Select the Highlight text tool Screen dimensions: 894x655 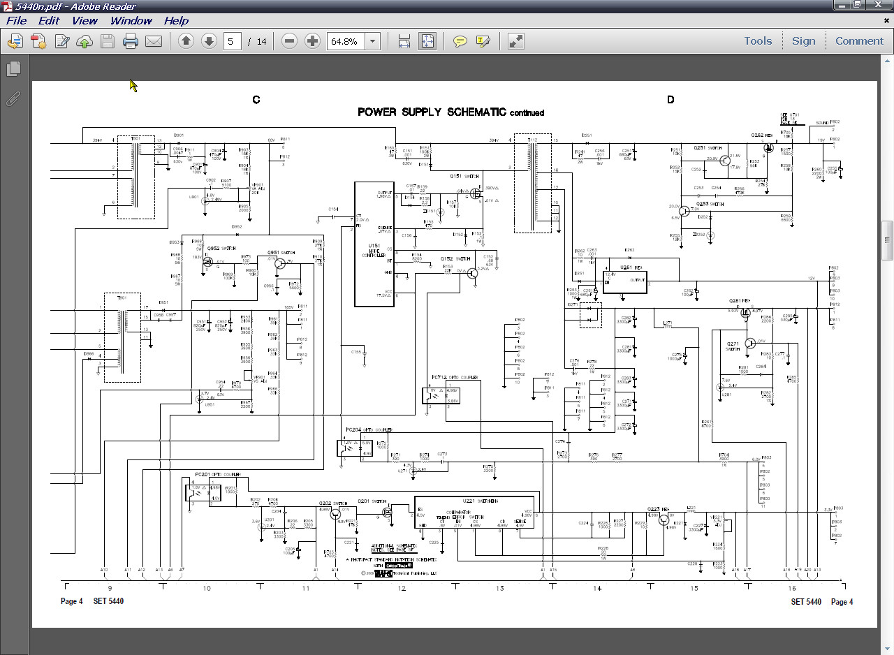(483, 41)
